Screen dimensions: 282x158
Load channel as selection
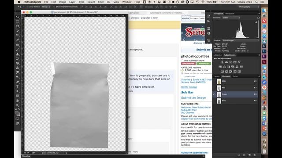(239, 155)
